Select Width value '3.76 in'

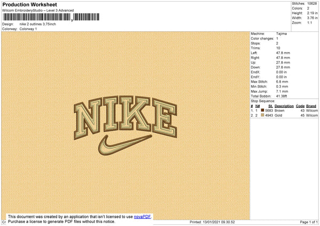click(x=312, y=18)
